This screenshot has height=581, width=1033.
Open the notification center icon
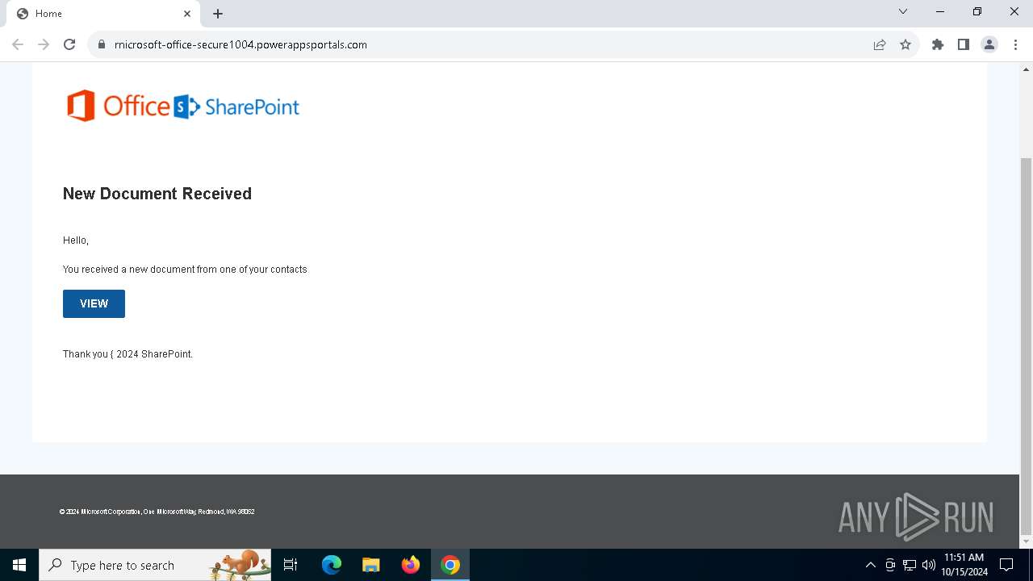coord(1007,565)
